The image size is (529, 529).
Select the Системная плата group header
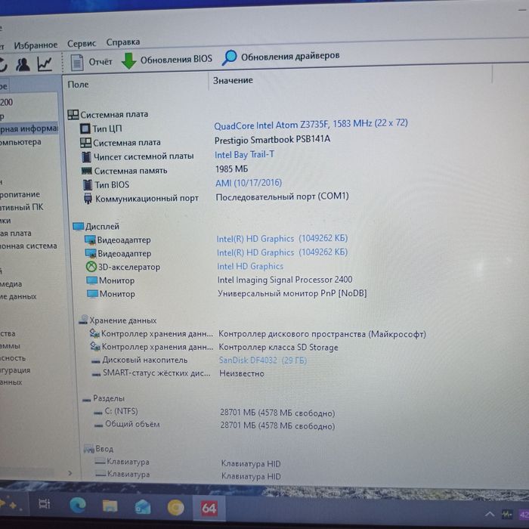point(107,114)
